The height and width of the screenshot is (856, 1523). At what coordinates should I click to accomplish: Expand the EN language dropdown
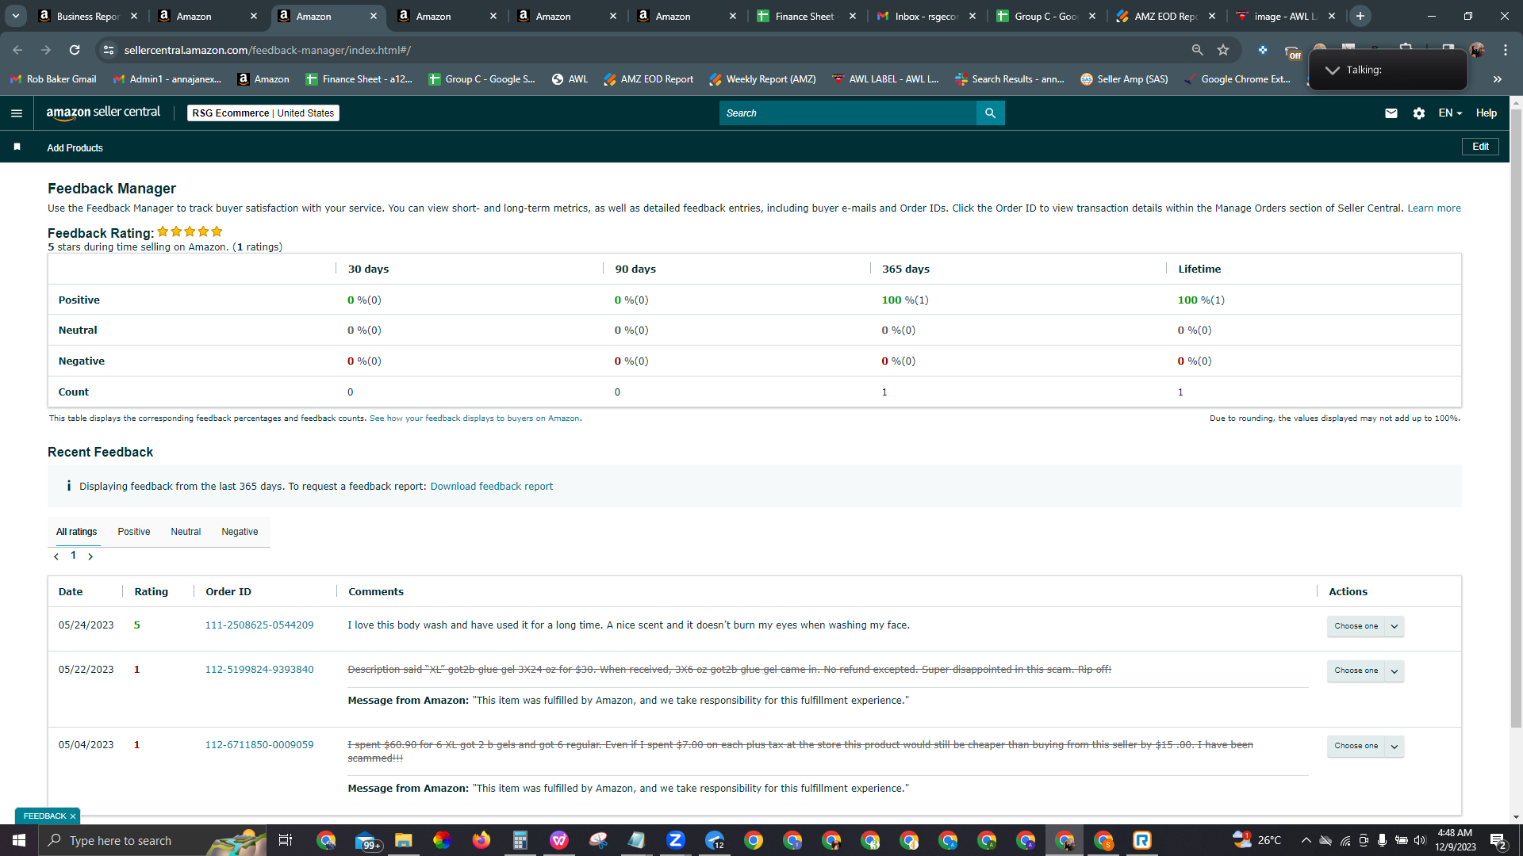click(x=1450, y=113)
